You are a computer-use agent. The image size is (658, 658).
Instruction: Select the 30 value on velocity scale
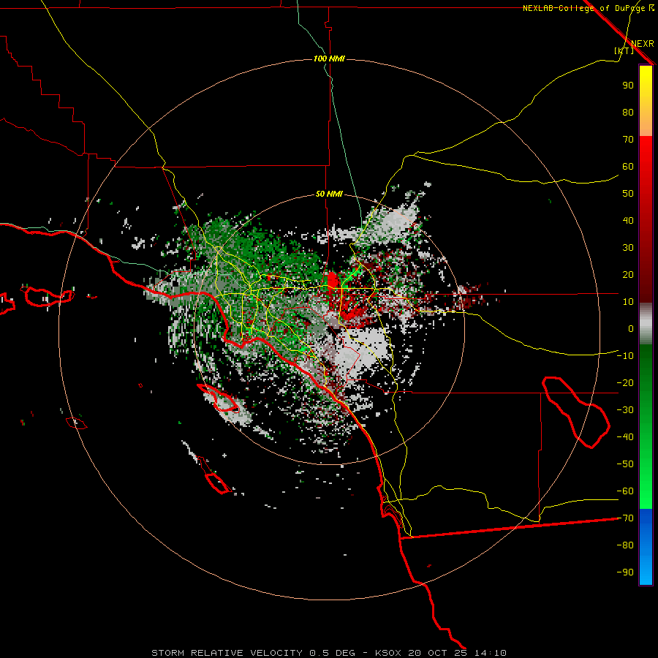click(x=628, y=248)
